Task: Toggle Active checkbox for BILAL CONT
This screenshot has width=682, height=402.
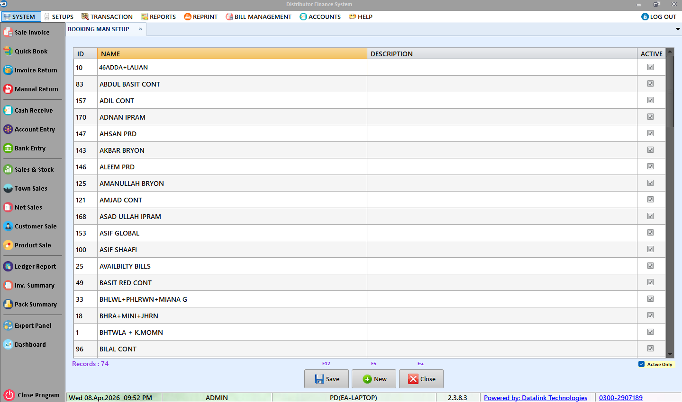Action: (650, 349)
